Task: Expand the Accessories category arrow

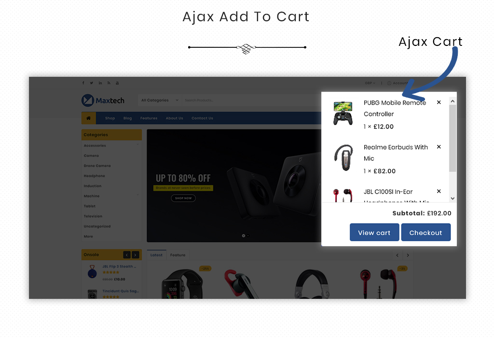Action: click(x=137, y=145)
